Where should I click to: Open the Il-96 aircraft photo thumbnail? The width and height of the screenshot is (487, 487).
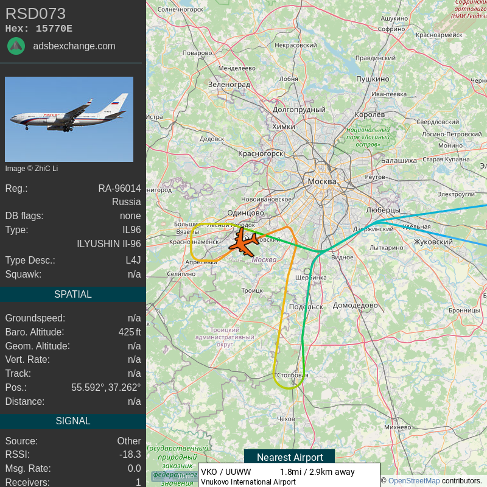[69, 119]
